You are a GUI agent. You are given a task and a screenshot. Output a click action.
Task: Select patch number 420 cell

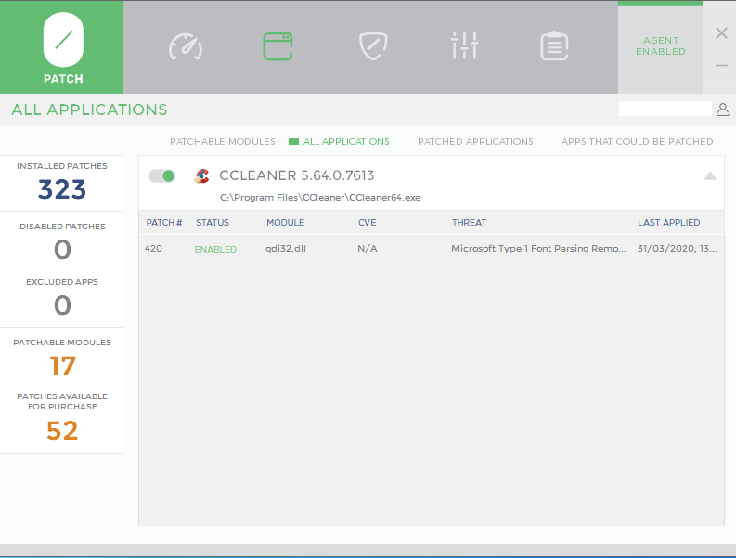click(x=153, y=249)
